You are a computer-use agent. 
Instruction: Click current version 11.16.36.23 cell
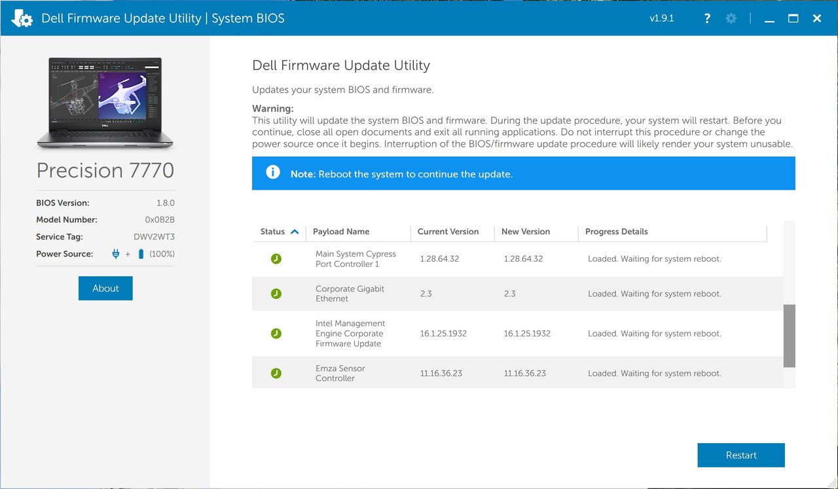click(x=441, y=373)
